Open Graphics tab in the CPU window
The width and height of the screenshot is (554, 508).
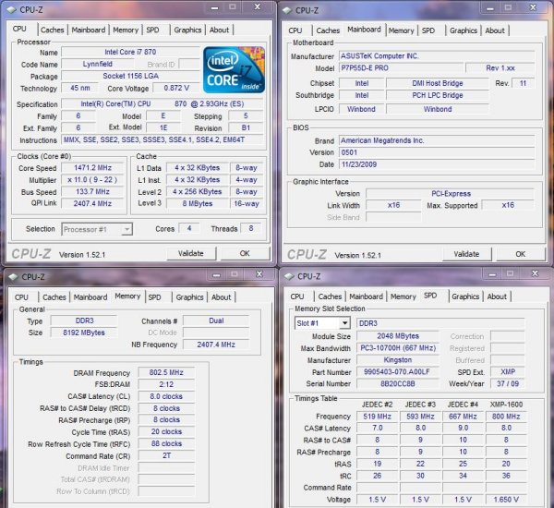pyautogui.click(x=187, y=30)
